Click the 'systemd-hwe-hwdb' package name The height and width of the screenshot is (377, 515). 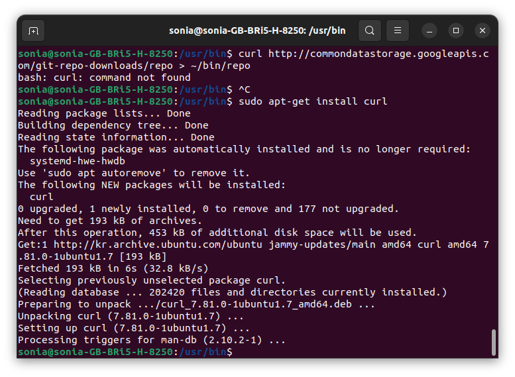(78, 161)
